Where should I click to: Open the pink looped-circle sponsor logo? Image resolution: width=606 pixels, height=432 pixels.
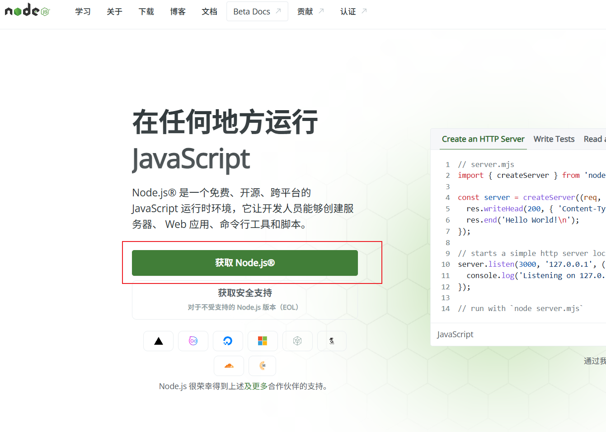pyautogui.click(x=193, y=341)
